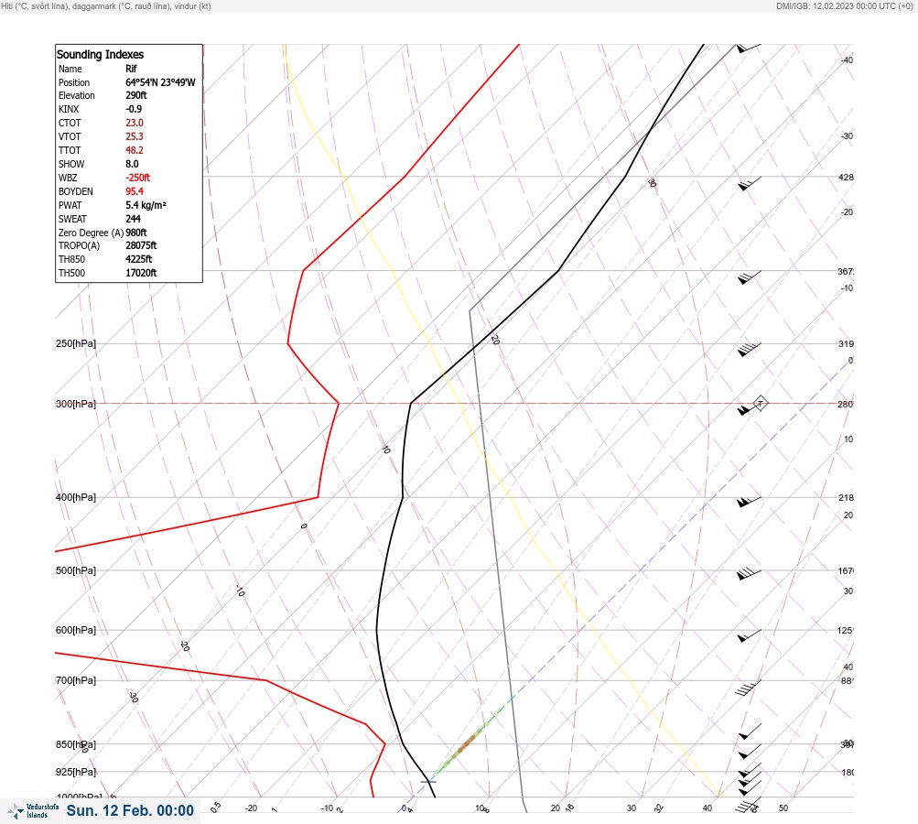The height and width of the screenshot is (824, 918).
Task: Click the 250[hPa] pressure label
Action: [76, 343]
